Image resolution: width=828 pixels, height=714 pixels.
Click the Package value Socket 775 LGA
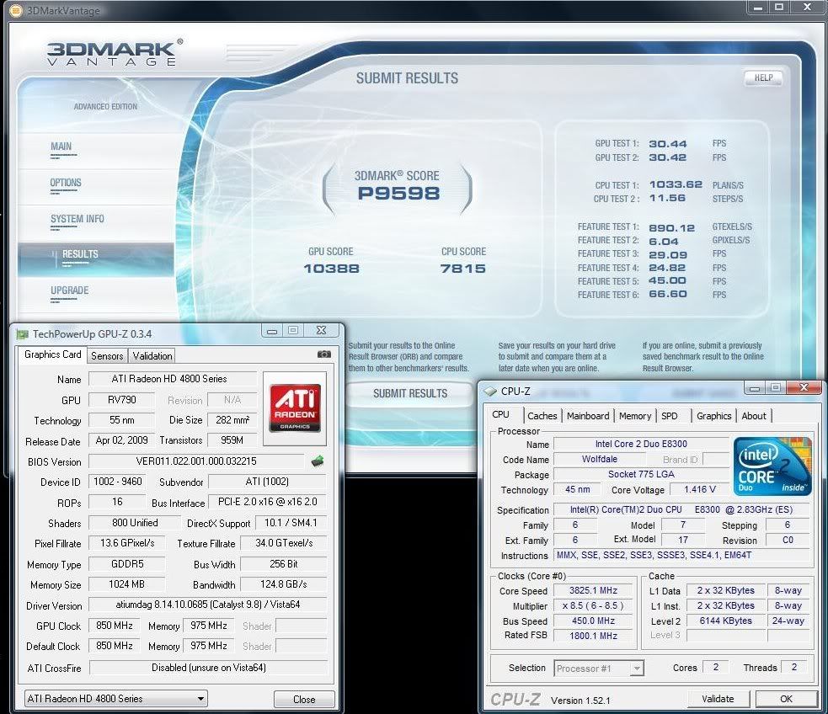point(641,474)
